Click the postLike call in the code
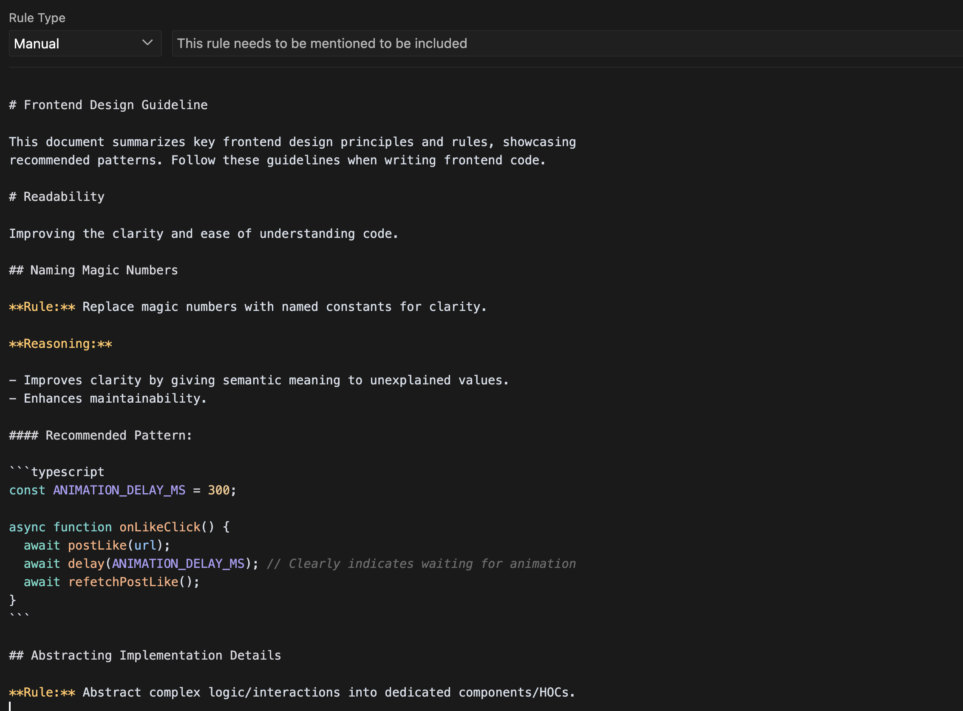 [x=97, y=546]
